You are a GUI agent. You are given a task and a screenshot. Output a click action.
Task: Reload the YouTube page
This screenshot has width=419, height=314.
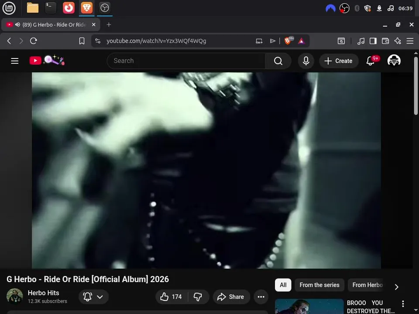click(x=34, y=41)
